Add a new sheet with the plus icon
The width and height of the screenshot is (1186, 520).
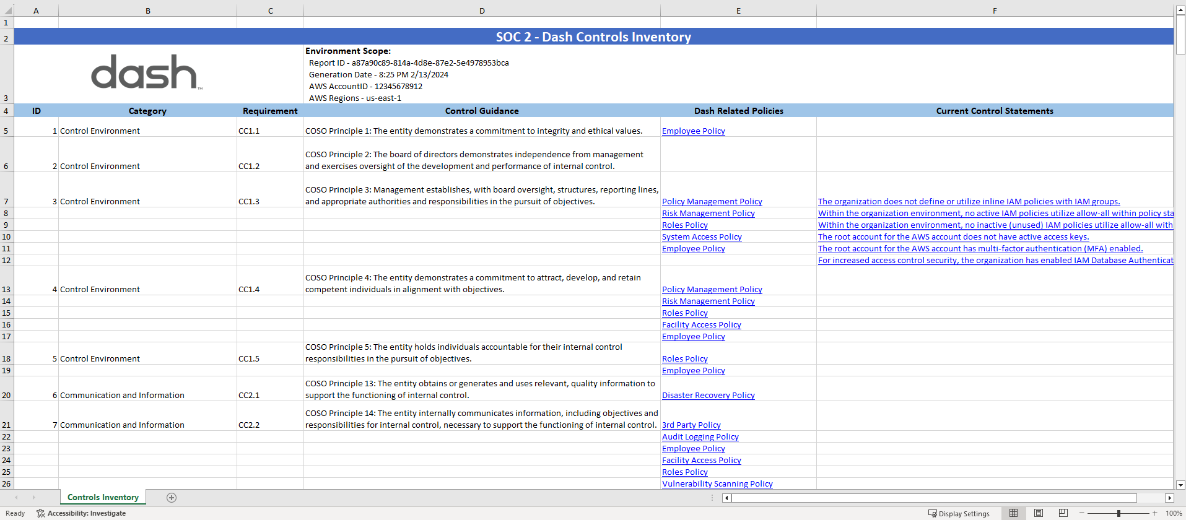172,498
